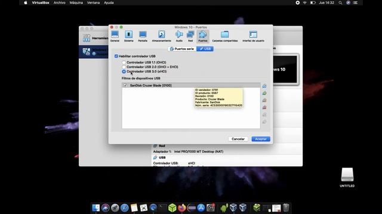Open Finder from the dock
This screenshot has height=214, width=382.
point(95,207)
